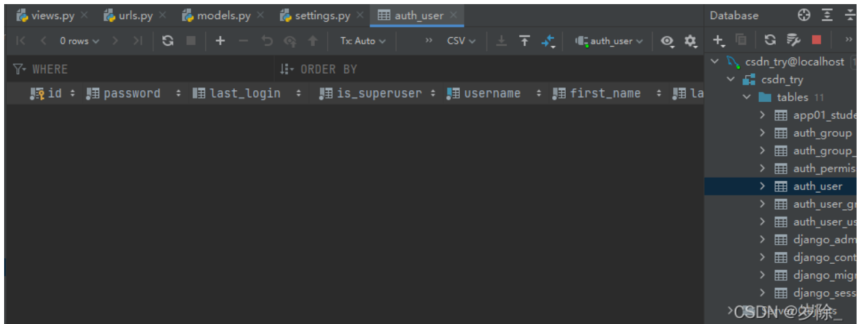
Task: Open the CSV export format dropdown
Action: 461,41
